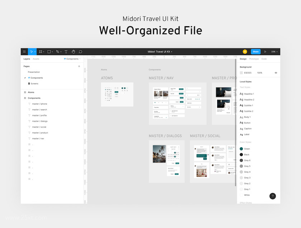
Task: Select the Comment tool
Action: coord(80,52)
